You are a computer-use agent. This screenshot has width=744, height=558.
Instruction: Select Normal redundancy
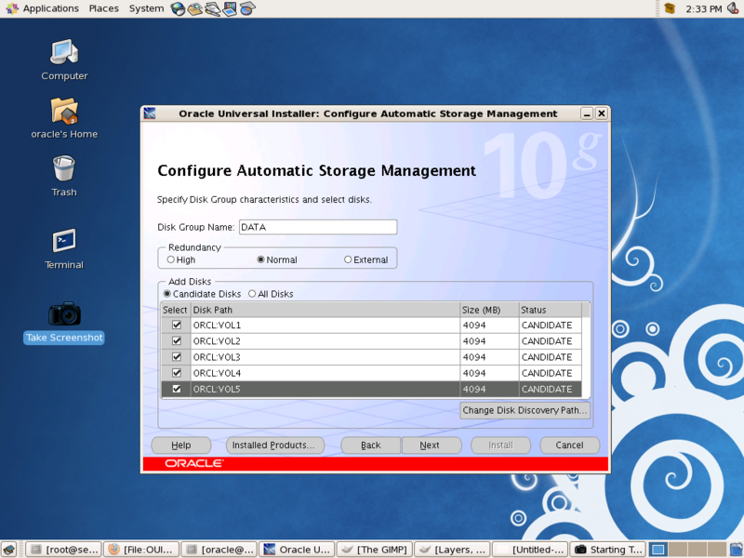[x=260, y=259]
